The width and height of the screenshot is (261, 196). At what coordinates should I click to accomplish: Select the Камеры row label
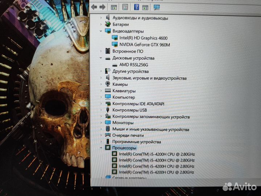click(120, 84)
